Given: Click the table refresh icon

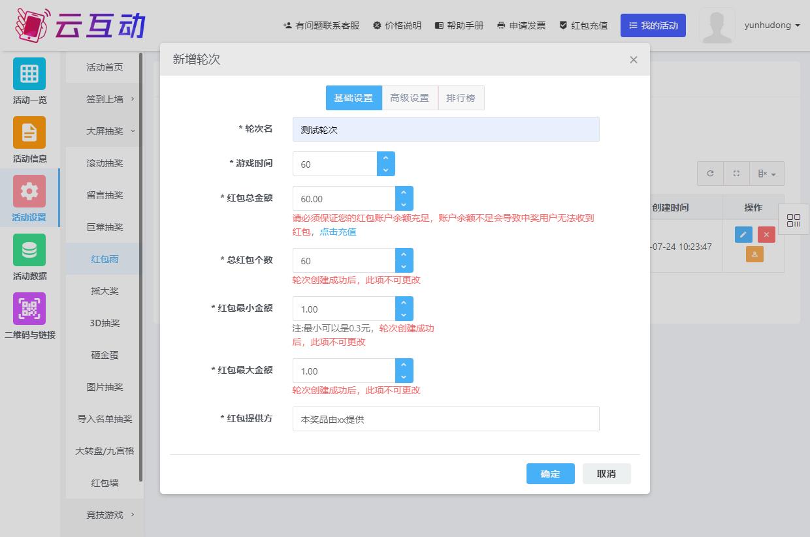Looking at the screenshot, I should 710,174.
